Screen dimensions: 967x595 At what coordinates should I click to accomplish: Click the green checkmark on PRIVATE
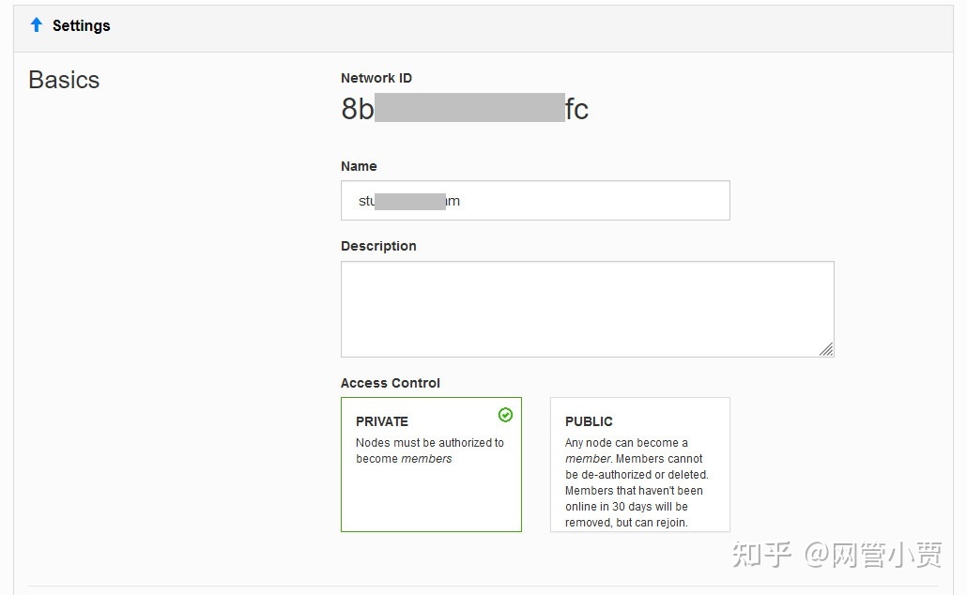point(505,415)
